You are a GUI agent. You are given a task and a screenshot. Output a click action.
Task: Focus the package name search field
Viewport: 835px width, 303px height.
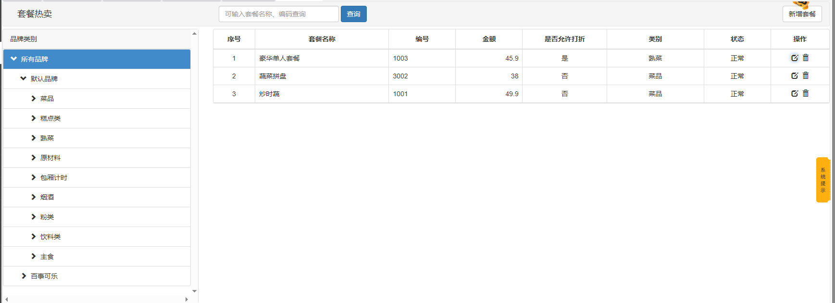tap(278, 14)
